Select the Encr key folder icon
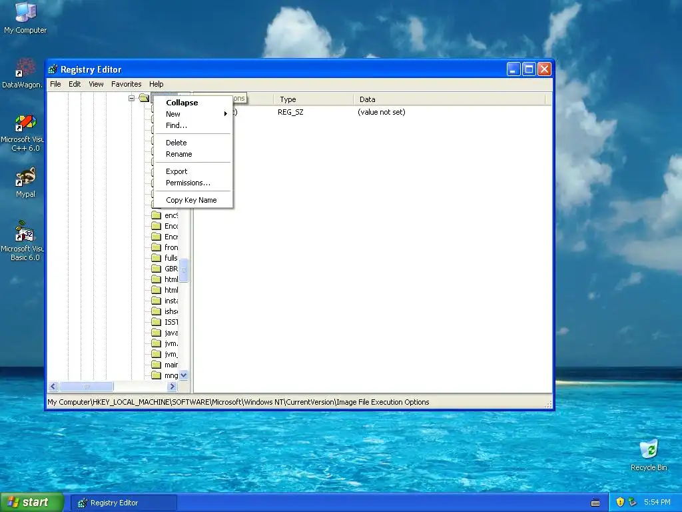The width and height of the screenshot is (682, 512). pos(156,237)
